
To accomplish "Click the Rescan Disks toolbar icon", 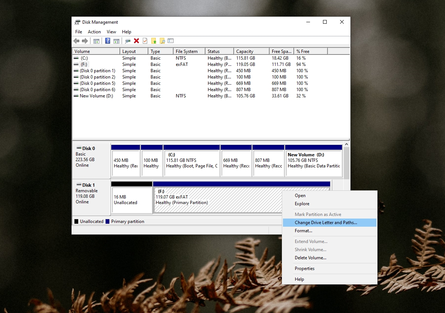I will 127,41.
